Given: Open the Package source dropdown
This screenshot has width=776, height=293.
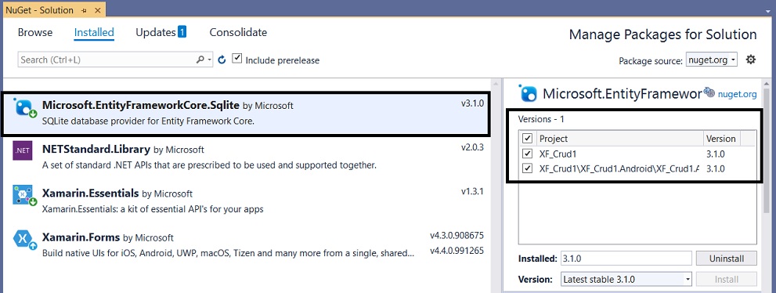Looking at the screenshot, I should (711, 60).
